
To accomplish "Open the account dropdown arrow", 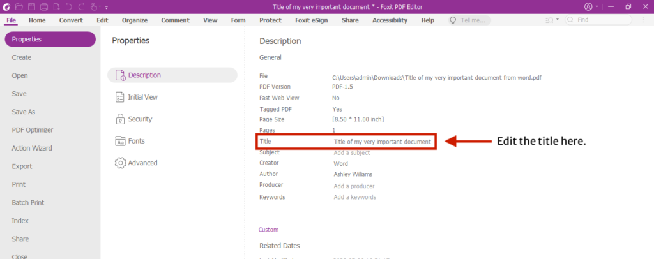I will tap(597, 6).
